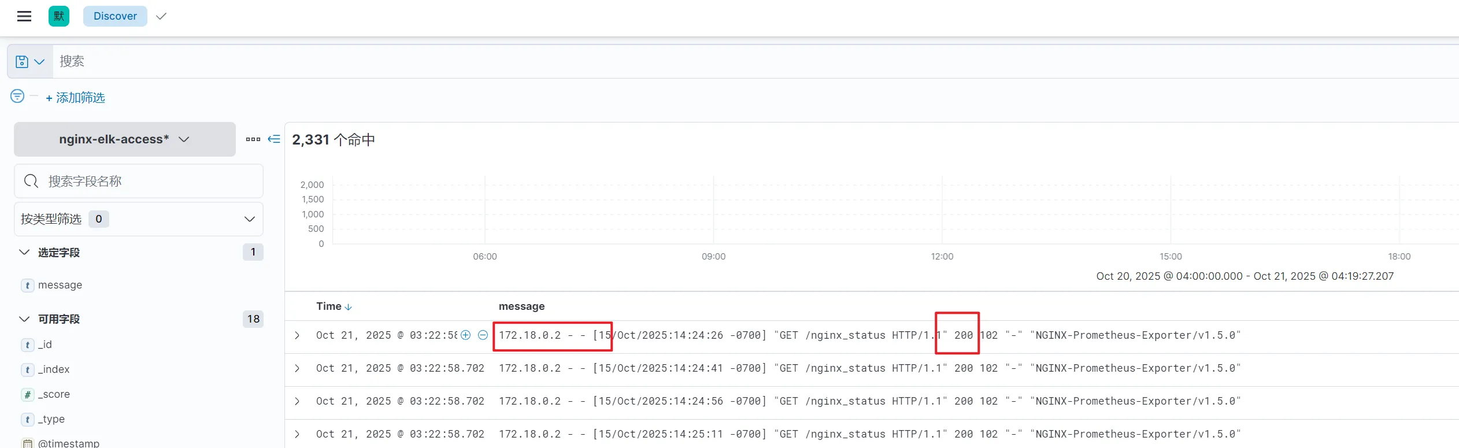Image resolution: width=1459 pixels, height=448 pixels.
Task: Select the _score field in list
Action: pyautogui.click(x=53, y=394)
